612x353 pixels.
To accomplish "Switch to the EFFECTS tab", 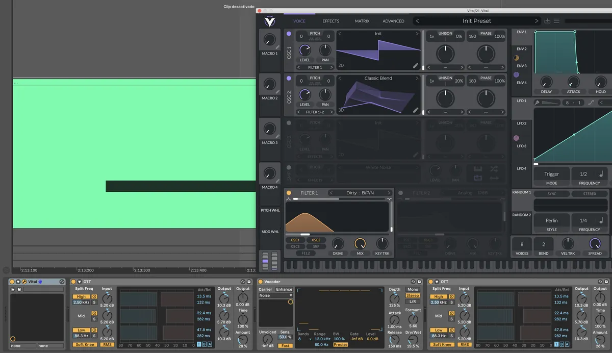I will click(330, 21).
